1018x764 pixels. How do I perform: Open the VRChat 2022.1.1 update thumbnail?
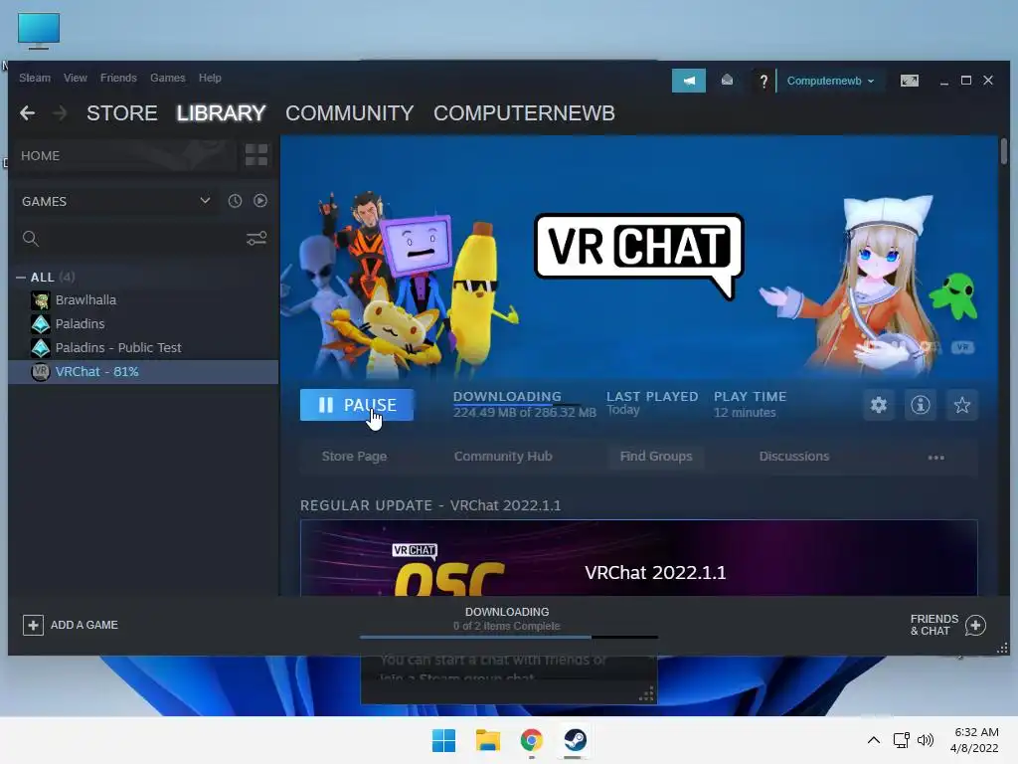[x=639, y=557]
